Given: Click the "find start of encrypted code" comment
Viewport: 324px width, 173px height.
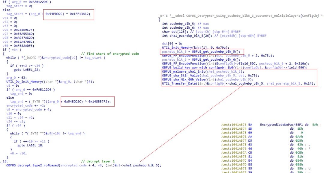Looking at the screenshot, I should click(x=110, y=54).
